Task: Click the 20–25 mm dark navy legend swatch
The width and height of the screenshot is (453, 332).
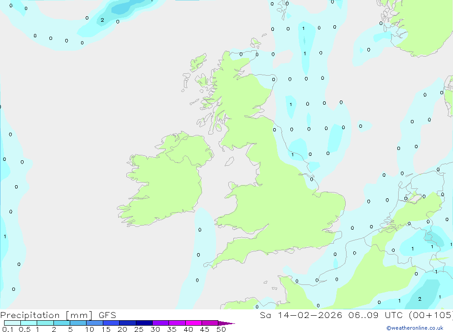Action: (x=127, y=323)
